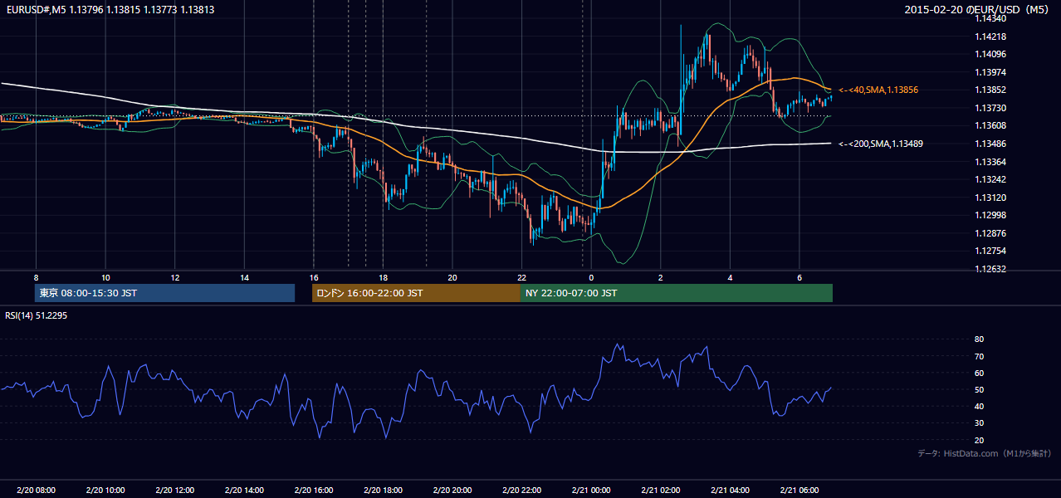This screenshot has height=498, width=1061.
Task: Click RSI level 50 on the axis
Action: click(979, 390)
